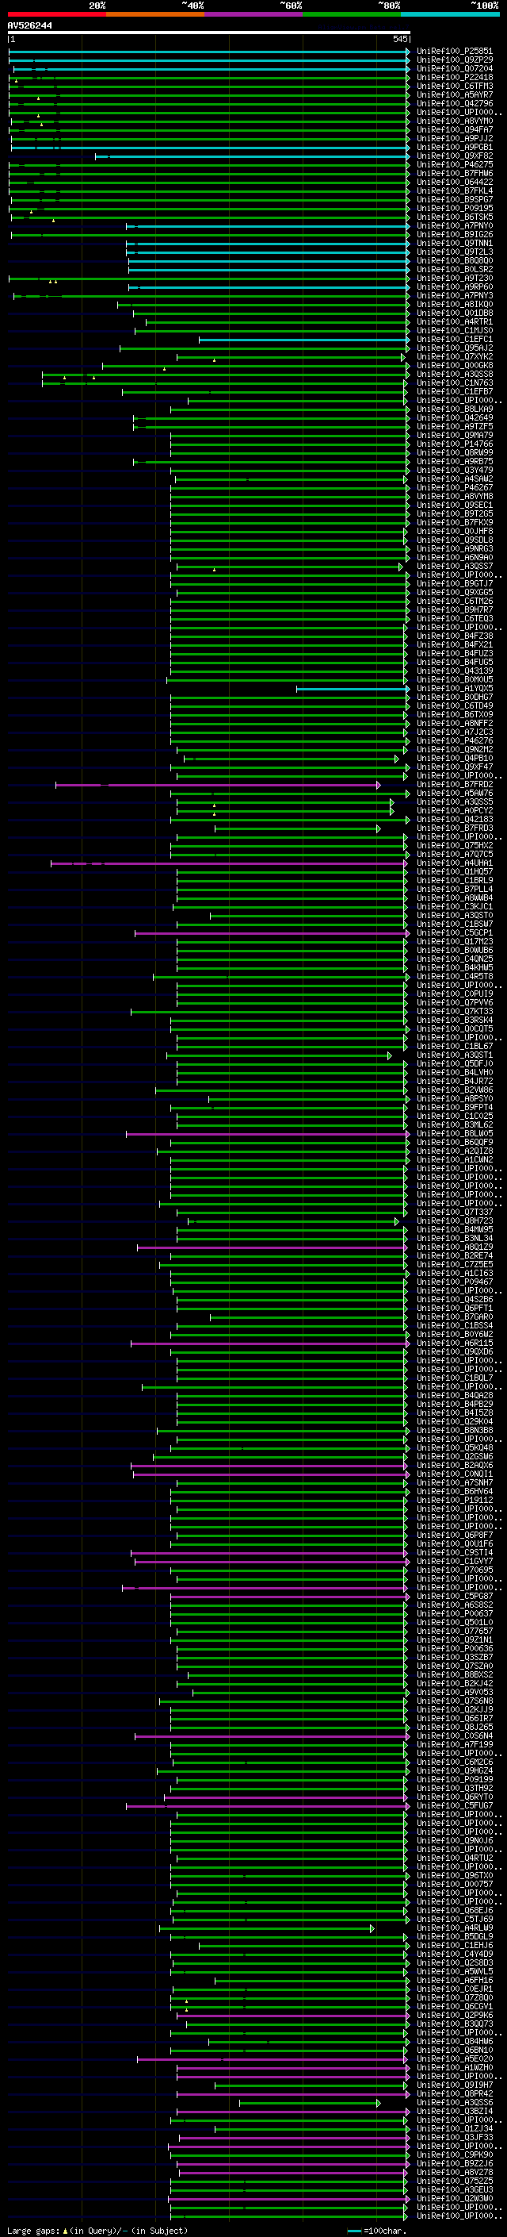
Task: View hit UniRef100_A4UHA1
Action: (454, 863)
